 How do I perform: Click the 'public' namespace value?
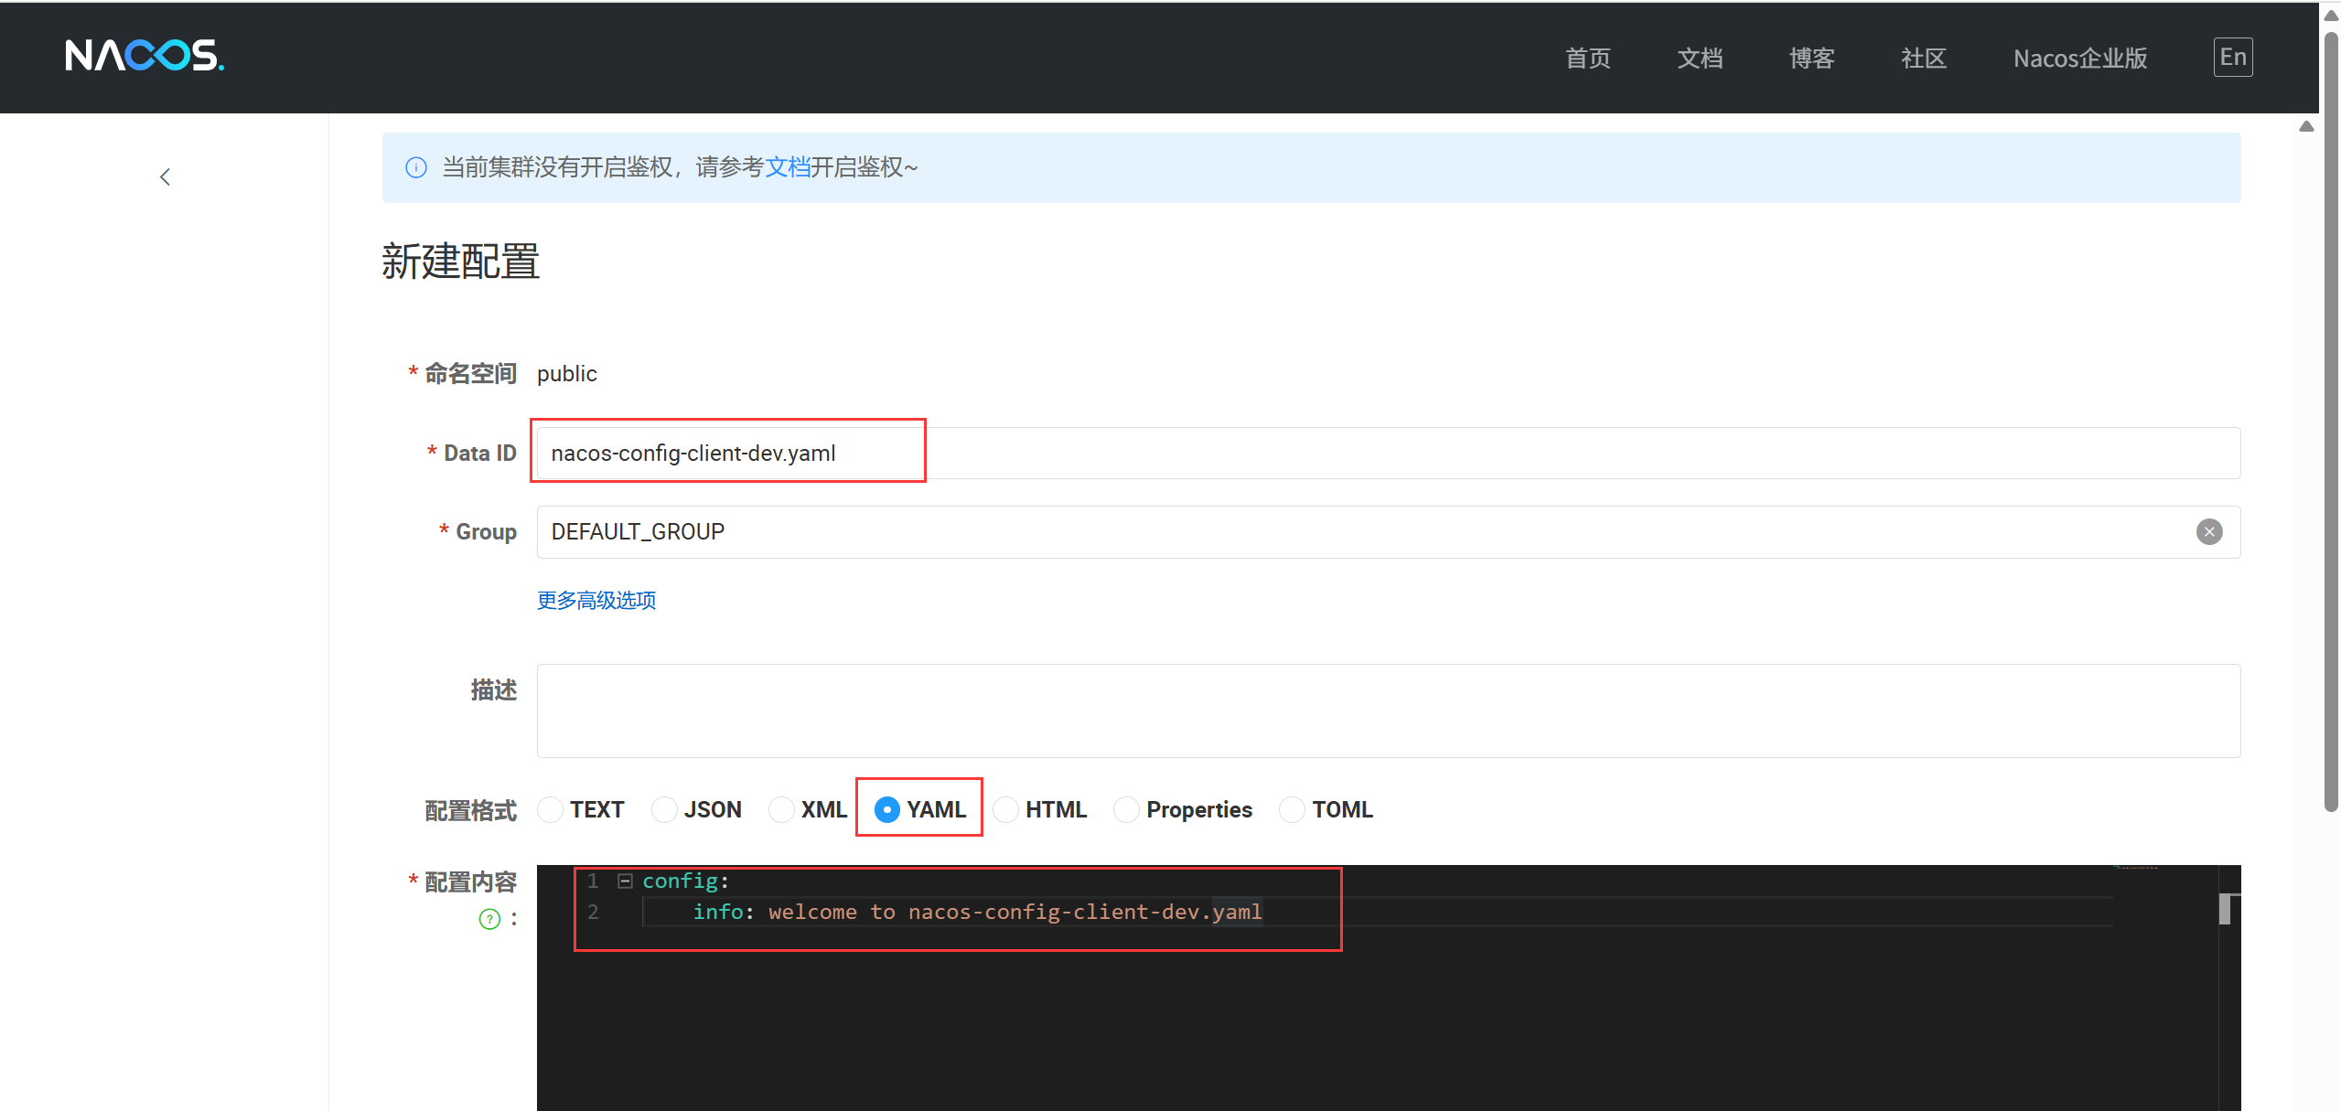[567, 374]
